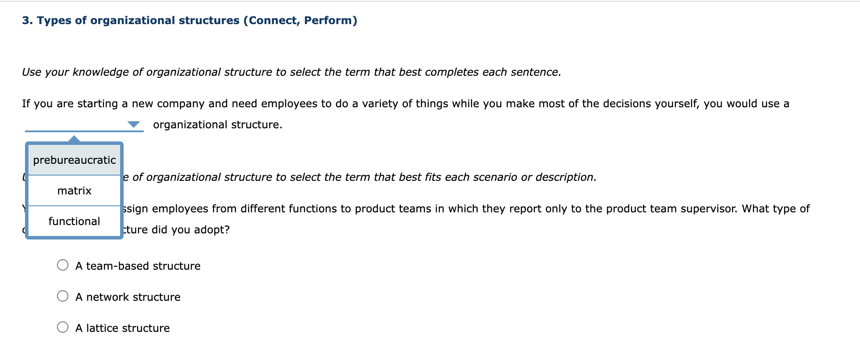Click the highlighted "prebureaucratic" dropdown entry
The width and height of the screenshot is (860, 359).
75,160
